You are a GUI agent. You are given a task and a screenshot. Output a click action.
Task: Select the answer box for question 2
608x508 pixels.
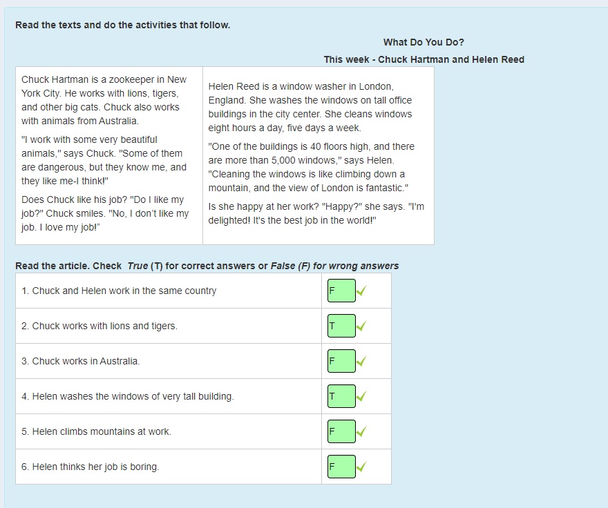pyautogui.click(x=341, y=326)
